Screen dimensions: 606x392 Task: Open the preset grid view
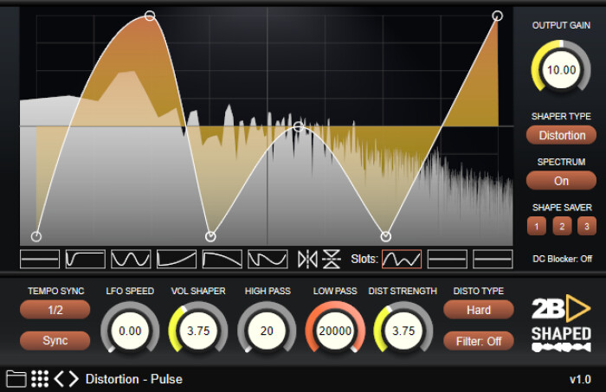click(40, 378)
